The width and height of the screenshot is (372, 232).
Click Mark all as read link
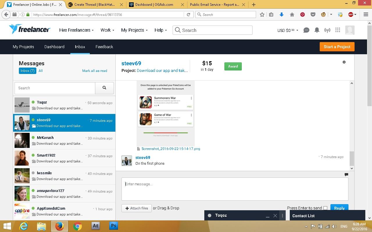(94, 71)
